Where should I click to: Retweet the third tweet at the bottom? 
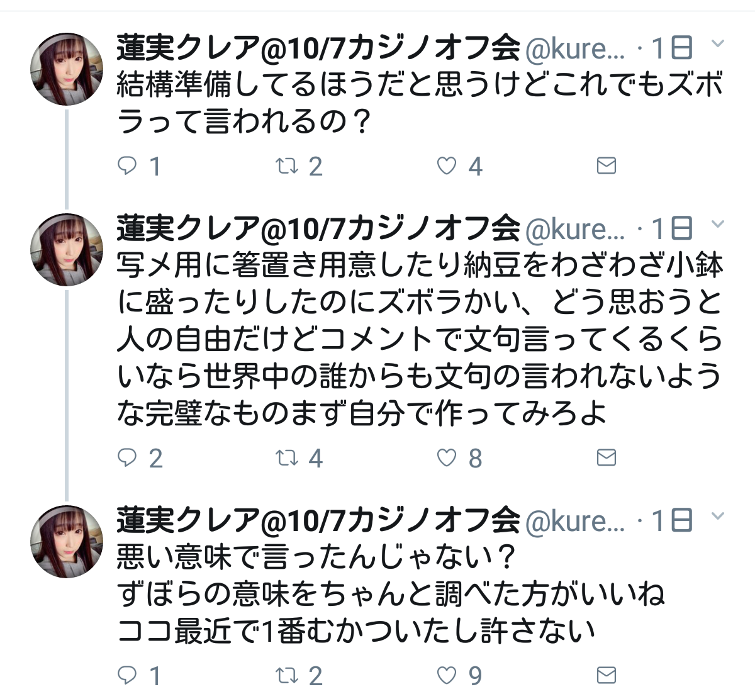click(287, 676)
